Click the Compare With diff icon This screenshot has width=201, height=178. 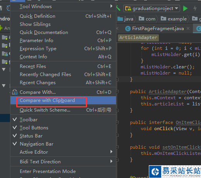(x=15, y=92)
